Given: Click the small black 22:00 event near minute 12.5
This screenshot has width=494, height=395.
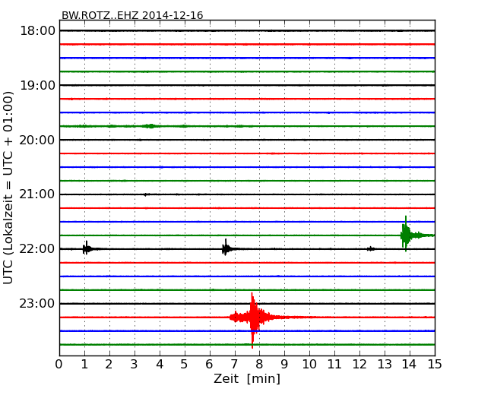Looking at the screenshot, I should click(x=371, y=249).
